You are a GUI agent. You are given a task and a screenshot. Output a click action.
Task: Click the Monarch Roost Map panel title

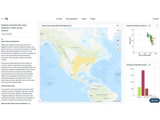tap(56, 26)
